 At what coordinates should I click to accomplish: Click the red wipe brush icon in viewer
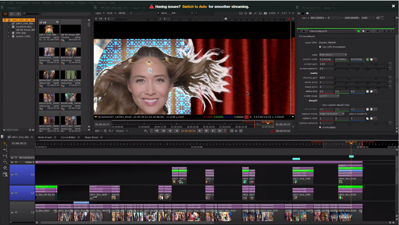coord(289,19)
